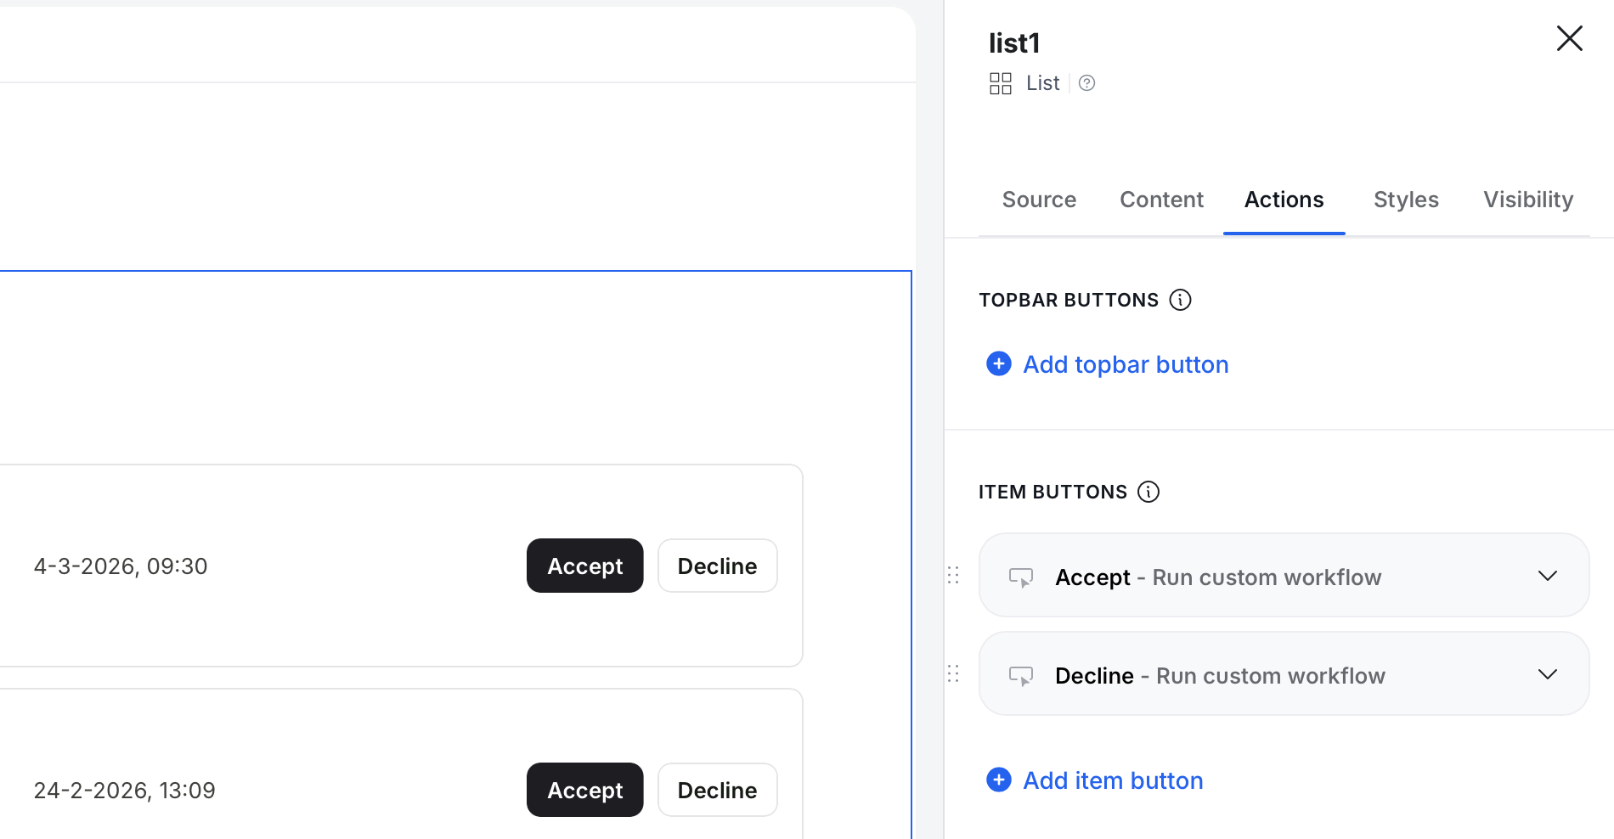1614x839 pixels.
Task: Switch to the Source tab
Action: click(x=1039, y=200)
